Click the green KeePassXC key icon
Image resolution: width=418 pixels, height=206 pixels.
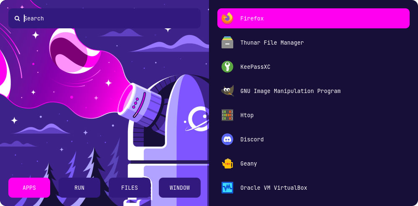[x=227, y=67]
